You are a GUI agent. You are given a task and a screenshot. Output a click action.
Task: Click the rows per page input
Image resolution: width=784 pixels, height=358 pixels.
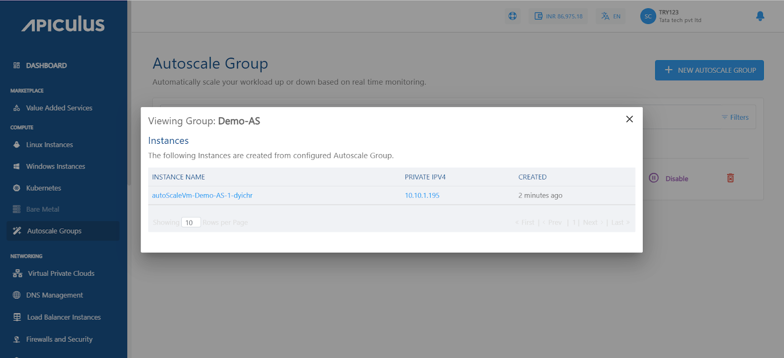pyautogui.click(x=191, y=223)
